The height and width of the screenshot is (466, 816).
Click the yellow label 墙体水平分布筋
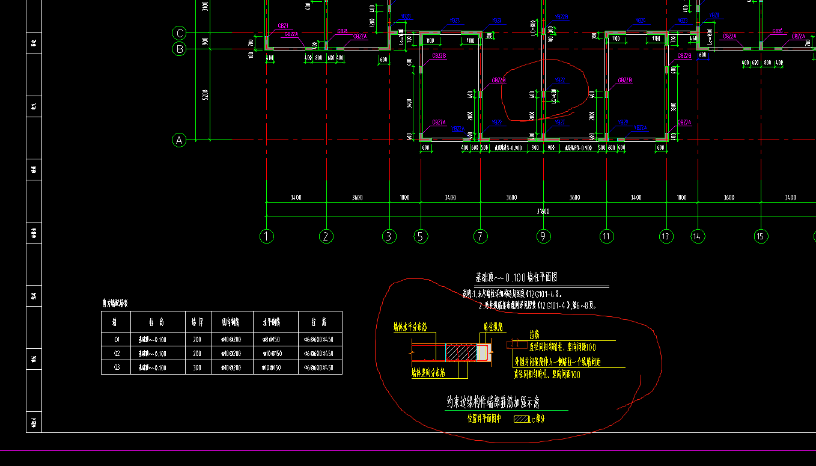click(410, 328)
